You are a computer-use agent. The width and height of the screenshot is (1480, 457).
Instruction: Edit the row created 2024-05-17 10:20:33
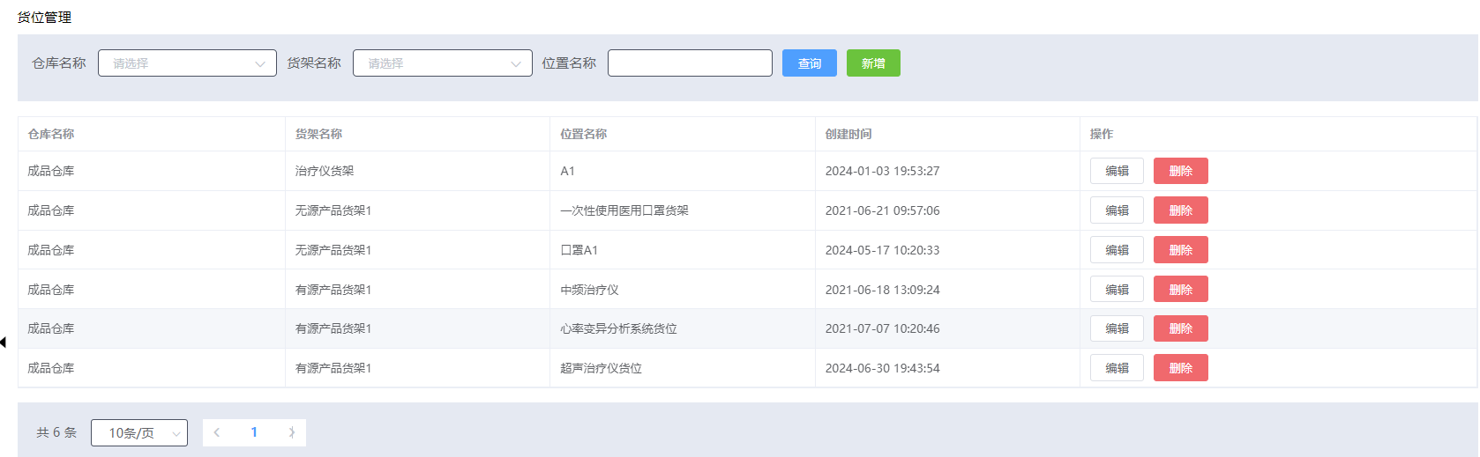(x=1117, y=250)
